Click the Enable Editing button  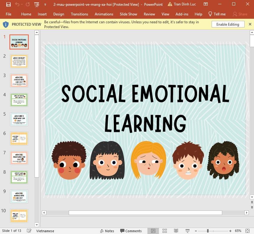228,24
